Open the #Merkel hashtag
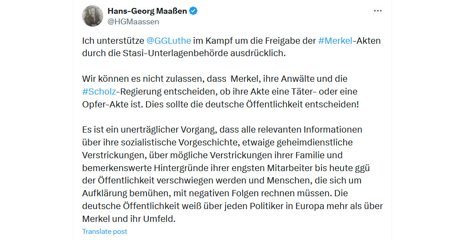The image size is (465, 240). point(335,41)
